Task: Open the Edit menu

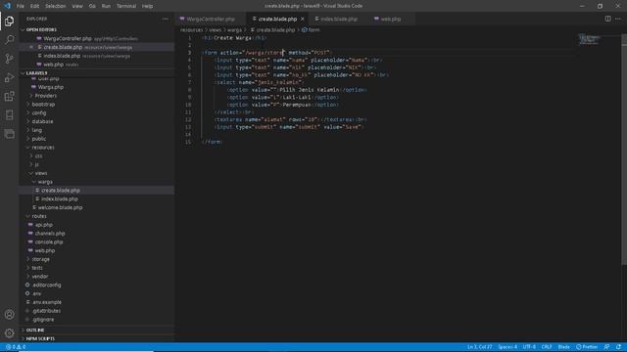Action: 35,6
